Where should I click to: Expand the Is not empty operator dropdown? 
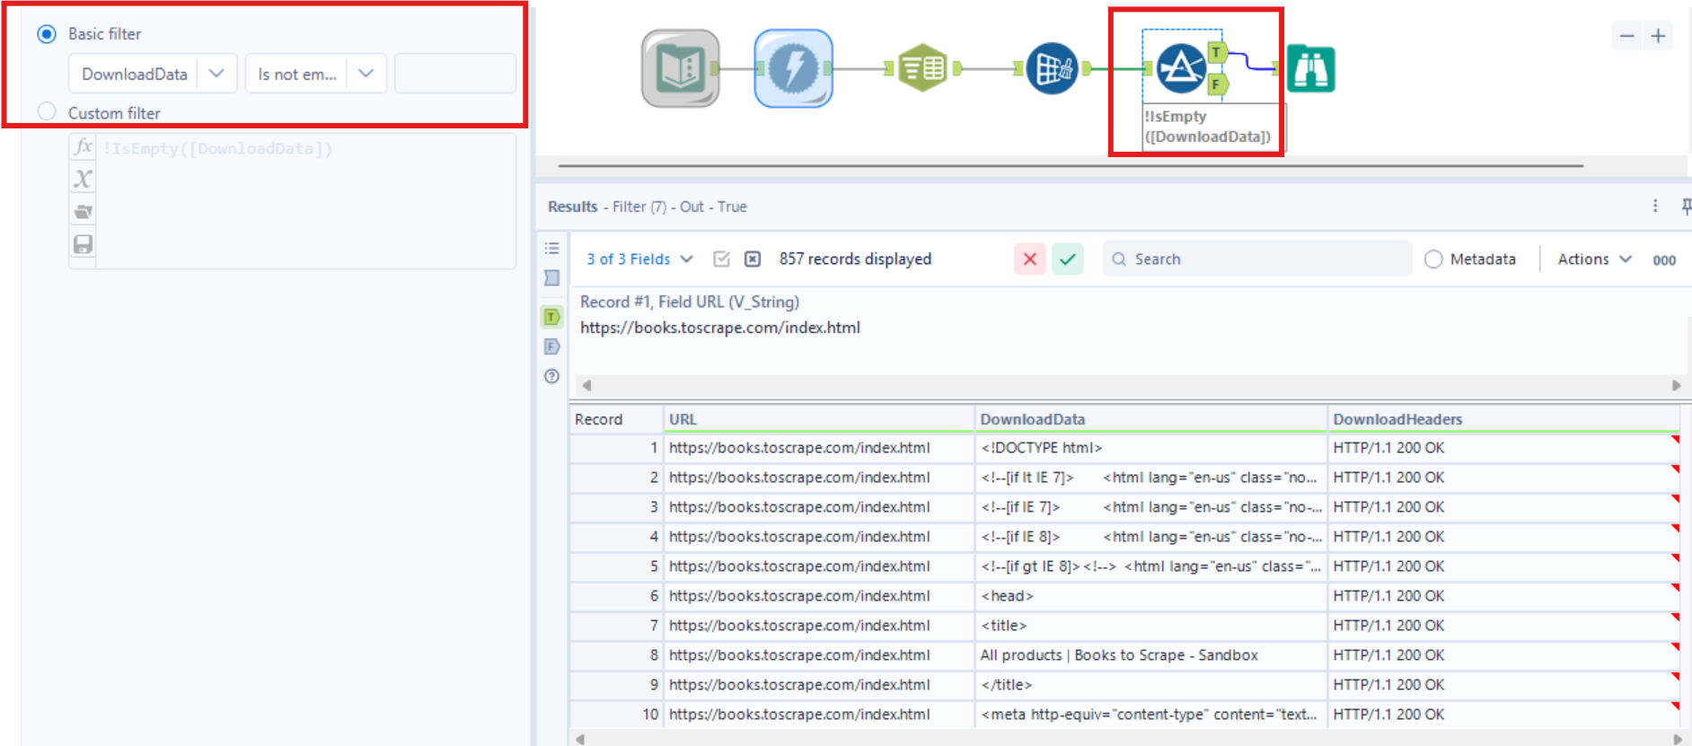point(315,74)
